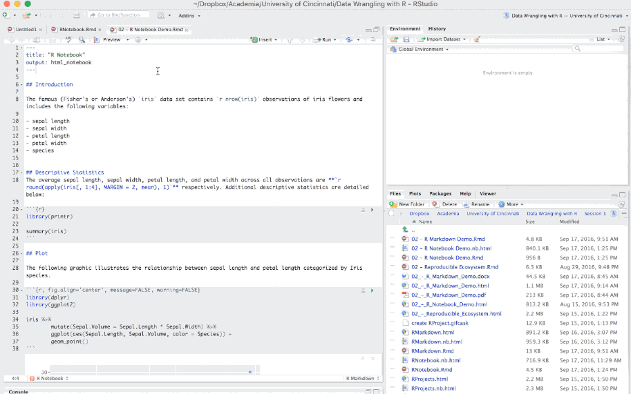The height and width of the screenshot is (394, 631).
Task: Click the find/replace magnifier icon in editor
Action: click(x=82, y=39)
